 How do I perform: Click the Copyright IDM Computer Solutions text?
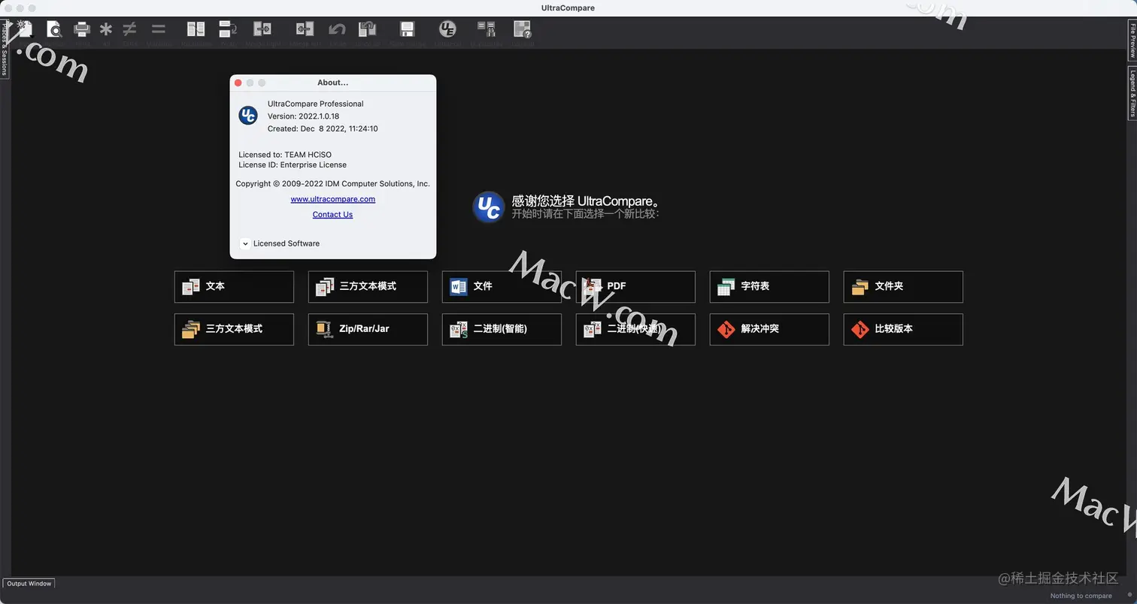pos(332,183)
